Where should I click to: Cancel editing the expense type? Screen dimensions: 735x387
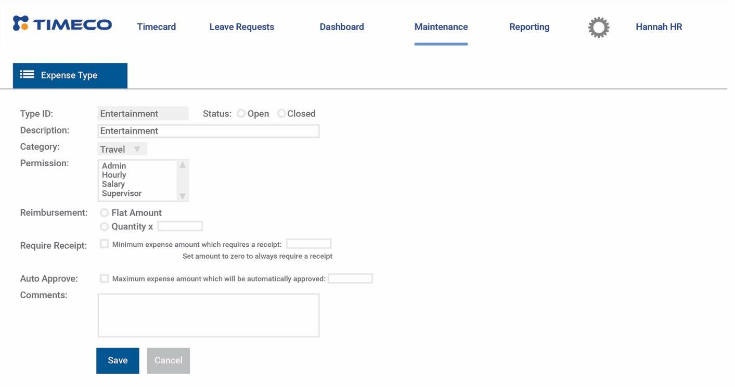pyautogui.click(x=168, y=359)
